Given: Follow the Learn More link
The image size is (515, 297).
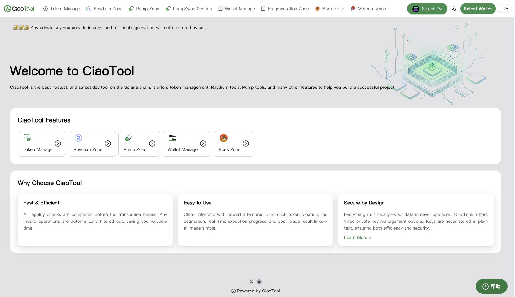Looking at the screenshot, I should point(357,237).
